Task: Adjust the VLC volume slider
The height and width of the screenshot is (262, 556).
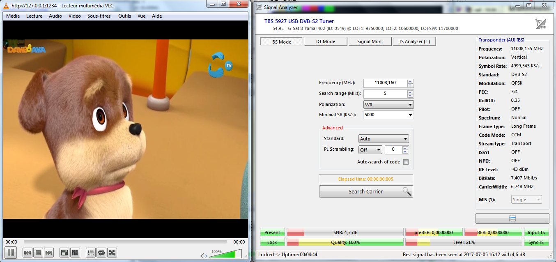Action: [x=225, y=255]
